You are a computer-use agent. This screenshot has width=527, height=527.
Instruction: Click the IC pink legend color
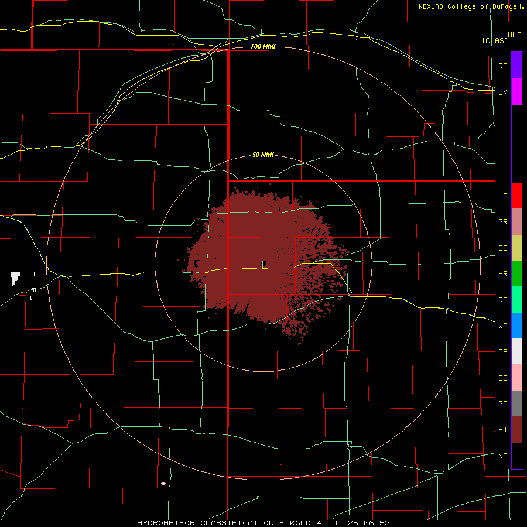(517, 378)
